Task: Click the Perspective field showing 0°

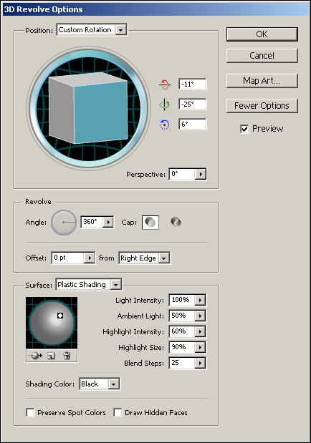Action: (182, 174)
